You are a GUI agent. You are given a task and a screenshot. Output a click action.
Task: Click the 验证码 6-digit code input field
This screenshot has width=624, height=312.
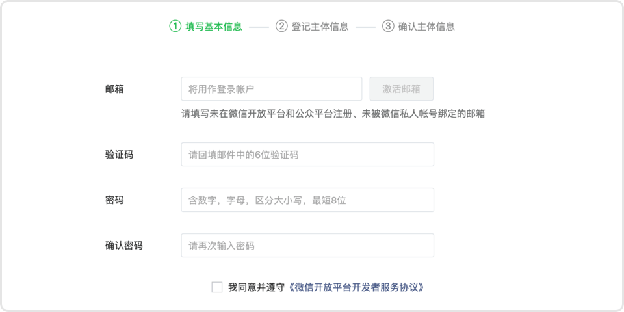[307, 155]
